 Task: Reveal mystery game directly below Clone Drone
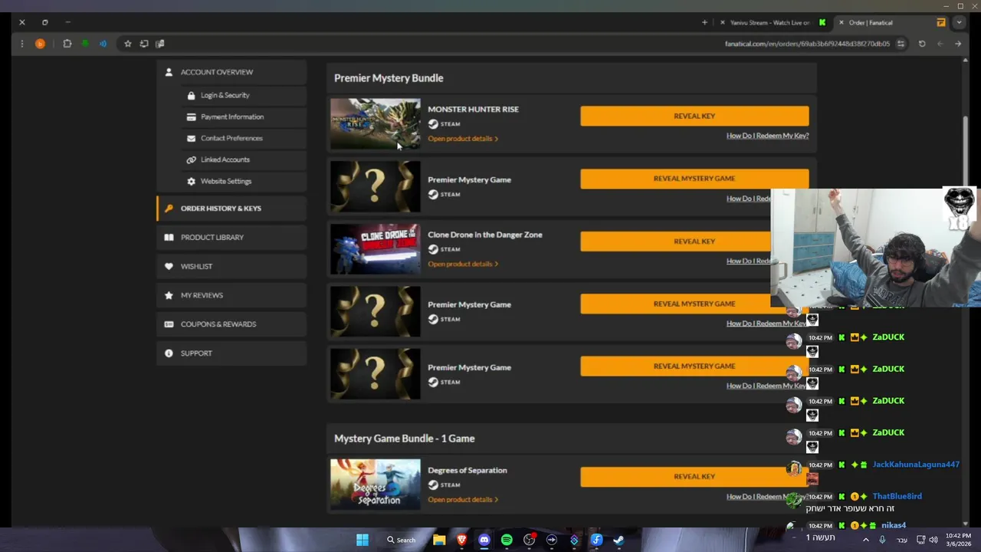(x=694, y=304)
